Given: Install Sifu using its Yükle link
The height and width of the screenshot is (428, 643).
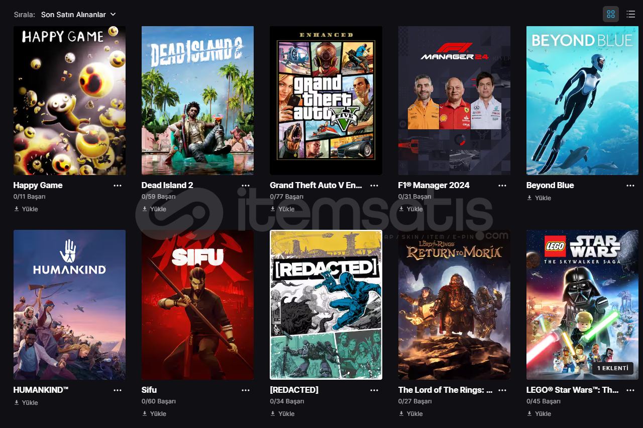Looking at the screenshot, I should [x=154, y=413].
